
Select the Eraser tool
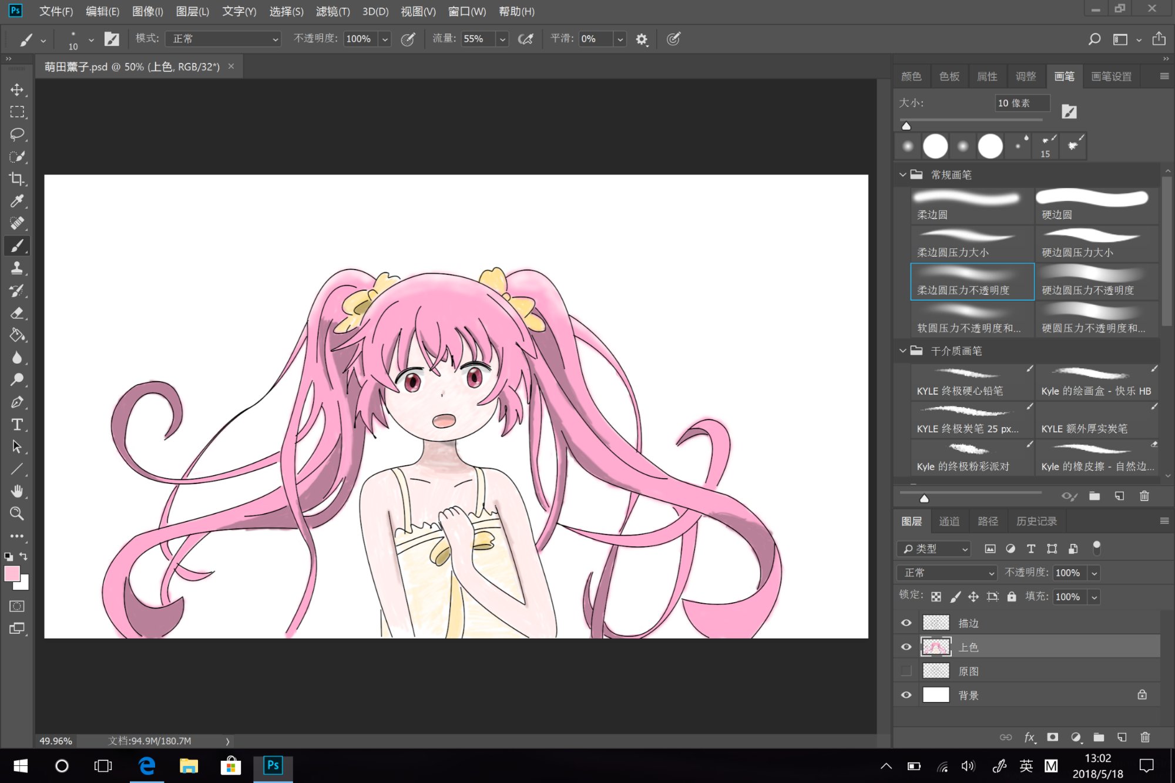[17, 313]
